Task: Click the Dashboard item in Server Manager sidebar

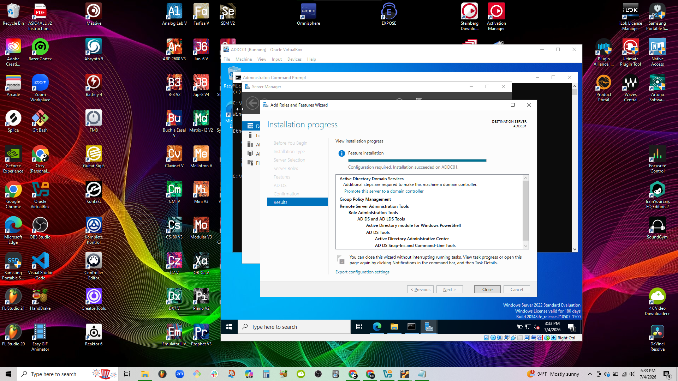Action: [251, 126]
